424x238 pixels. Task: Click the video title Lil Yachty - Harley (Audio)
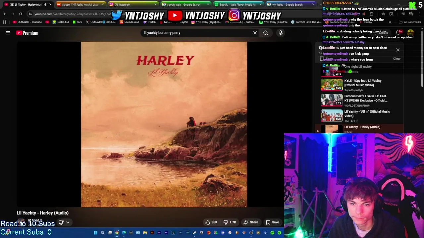43,213
